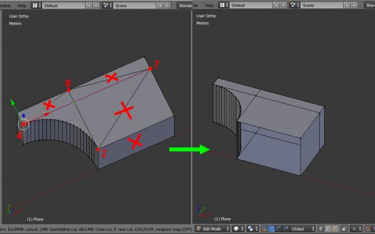Click the (1) Plane label in right viewport
Image resolution: width=375 pixels, height=234 pixels.
223,219
